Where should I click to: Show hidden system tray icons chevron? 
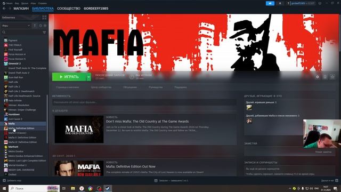coord(290,188)
